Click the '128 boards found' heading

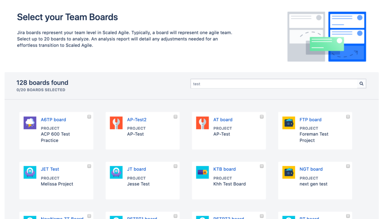(42, 83)
